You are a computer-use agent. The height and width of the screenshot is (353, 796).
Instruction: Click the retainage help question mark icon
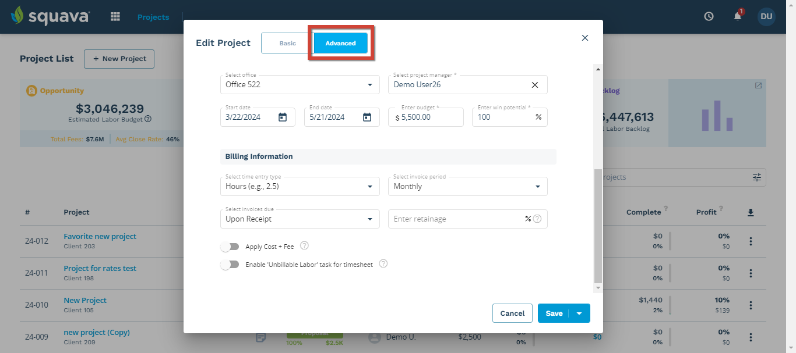537,219
